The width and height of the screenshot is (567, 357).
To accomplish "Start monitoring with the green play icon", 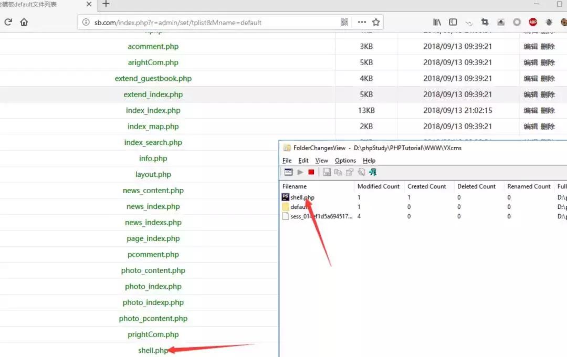I will (300, 172).
